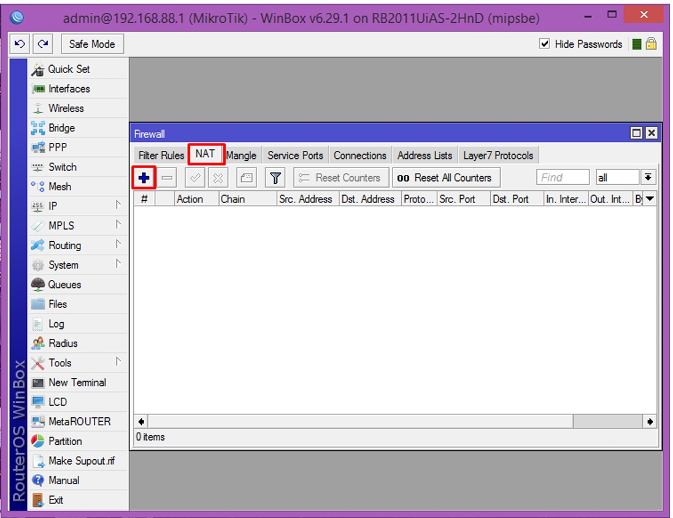Switch to the Address Lists tab
The image size is (673, 518).
[x=425, y=155]
